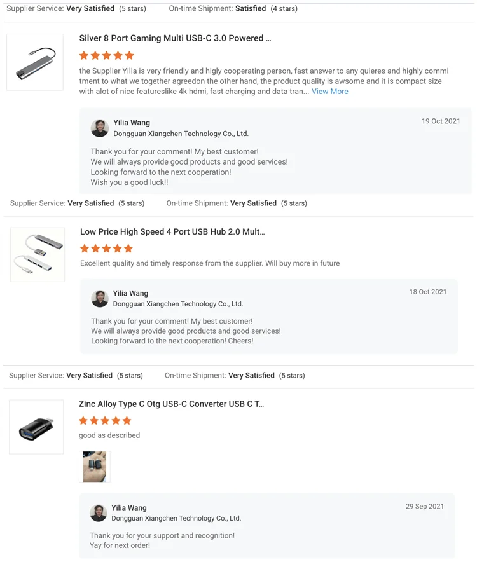
Task: Click the "Excellent quality and timely response" review text
Action: coord(210,263)
